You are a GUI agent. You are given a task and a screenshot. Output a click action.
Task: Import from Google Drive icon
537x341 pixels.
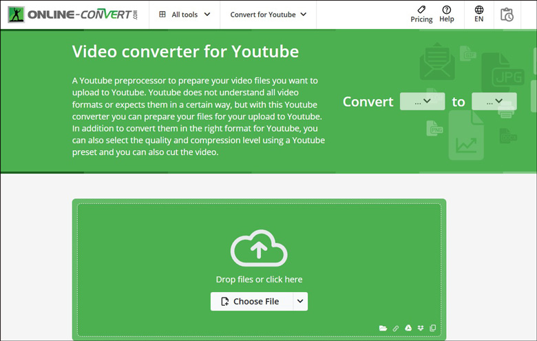[x=408, y=328]
